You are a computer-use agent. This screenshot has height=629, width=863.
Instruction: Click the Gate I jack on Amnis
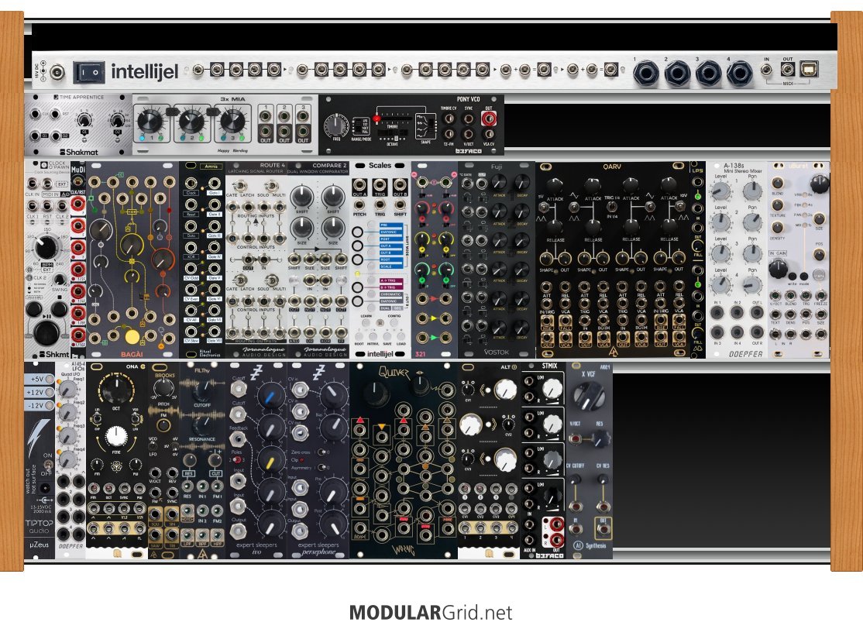point(214,184)
